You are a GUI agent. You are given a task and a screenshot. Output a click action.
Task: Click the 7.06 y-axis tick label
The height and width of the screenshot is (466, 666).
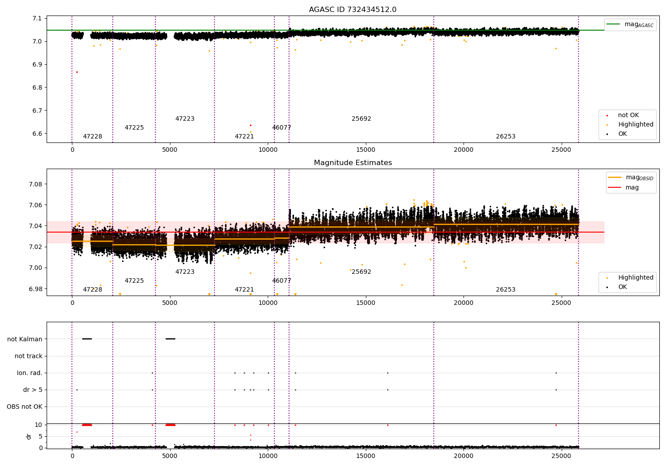pyautogui.click(x=36, y=205)
